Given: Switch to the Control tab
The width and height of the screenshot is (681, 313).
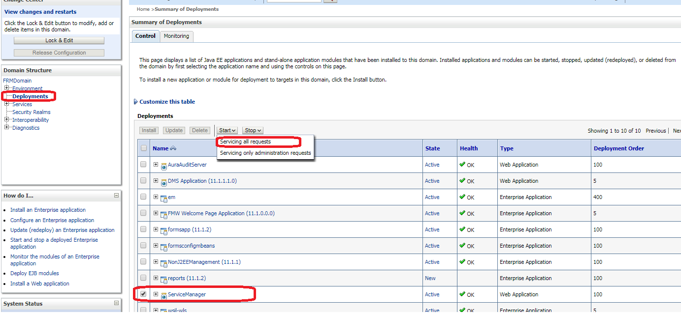Looking at the screenshot, I should 145,36.
